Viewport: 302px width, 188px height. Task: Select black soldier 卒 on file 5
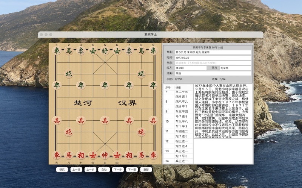coord(105,86)
